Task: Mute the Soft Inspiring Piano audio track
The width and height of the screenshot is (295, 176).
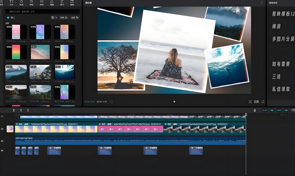Action: tap(2, 141)
